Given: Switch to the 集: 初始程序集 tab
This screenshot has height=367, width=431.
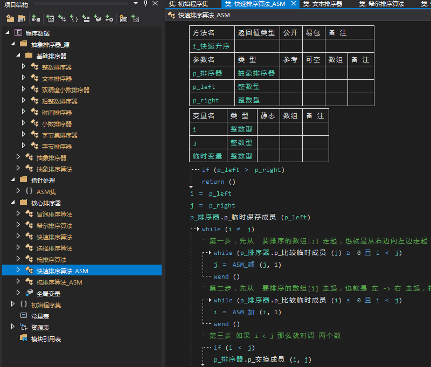Looking at the screenshot, I should (189, 4).
